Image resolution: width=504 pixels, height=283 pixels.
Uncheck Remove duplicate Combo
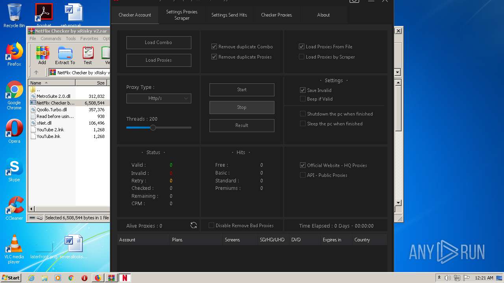[x=214, y=46]
